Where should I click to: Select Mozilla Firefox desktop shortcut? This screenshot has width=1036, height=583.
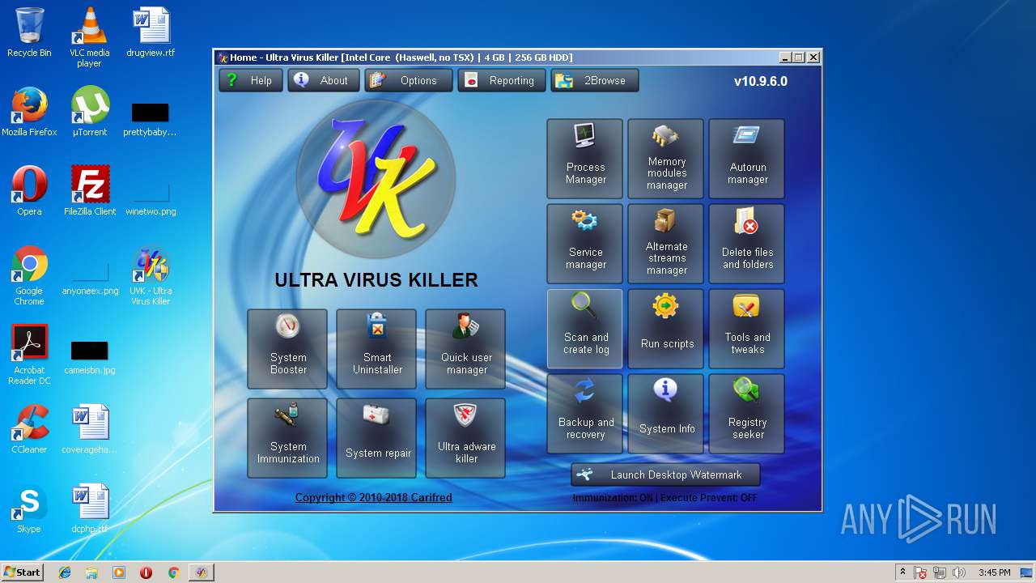29,112
